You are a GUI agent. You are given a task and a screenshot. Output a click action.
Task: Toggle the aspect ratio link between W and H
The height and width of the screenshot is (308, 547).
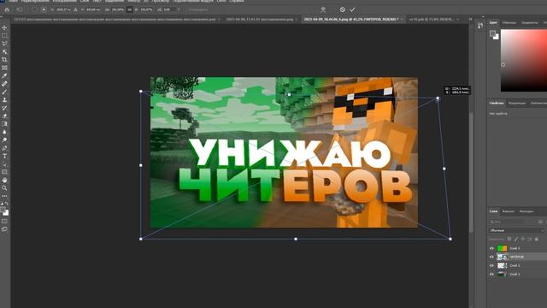(x=129, y=9)
